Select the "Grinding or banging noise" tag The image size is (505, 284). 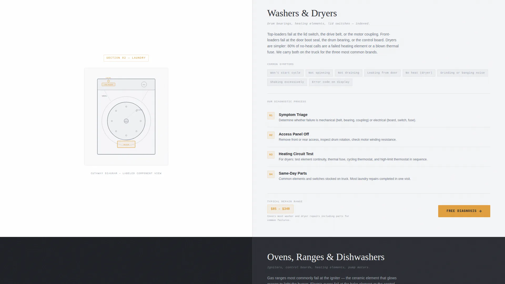[x=462, y=73]
